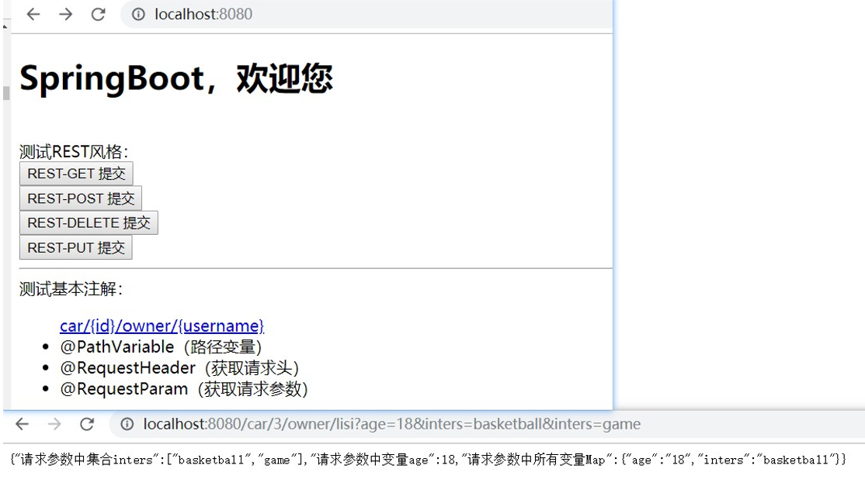Screen dimensions: 865x479
Task: Focus the localhost:8080 address field
Action: (366, 14)
